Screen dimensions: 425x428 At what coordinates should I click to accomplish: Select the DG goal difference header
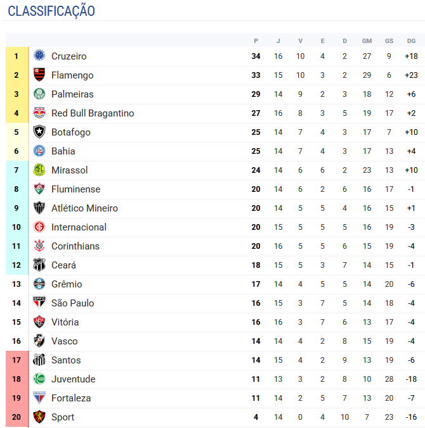[411, 41]
